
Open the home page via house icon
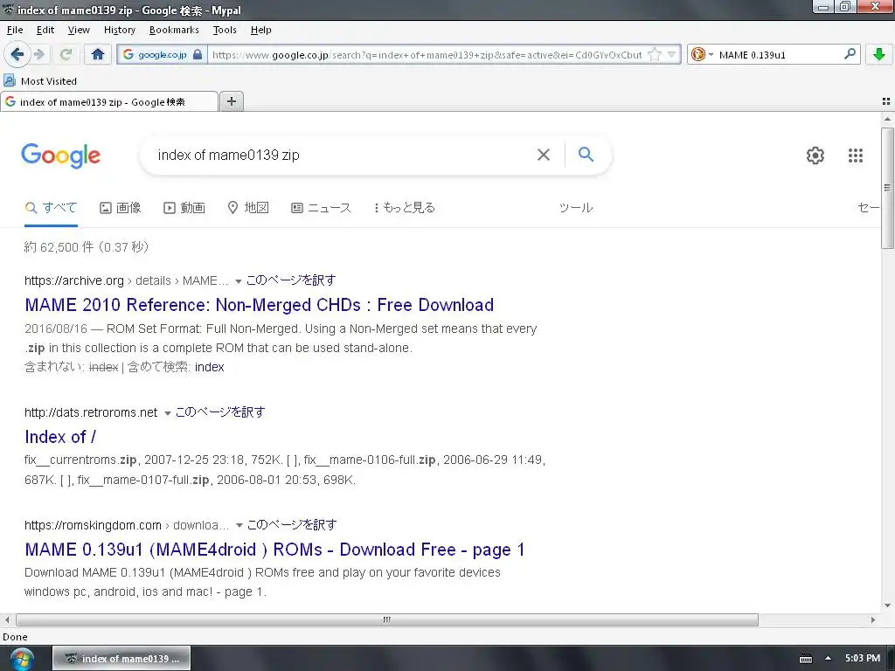[98, 54]
